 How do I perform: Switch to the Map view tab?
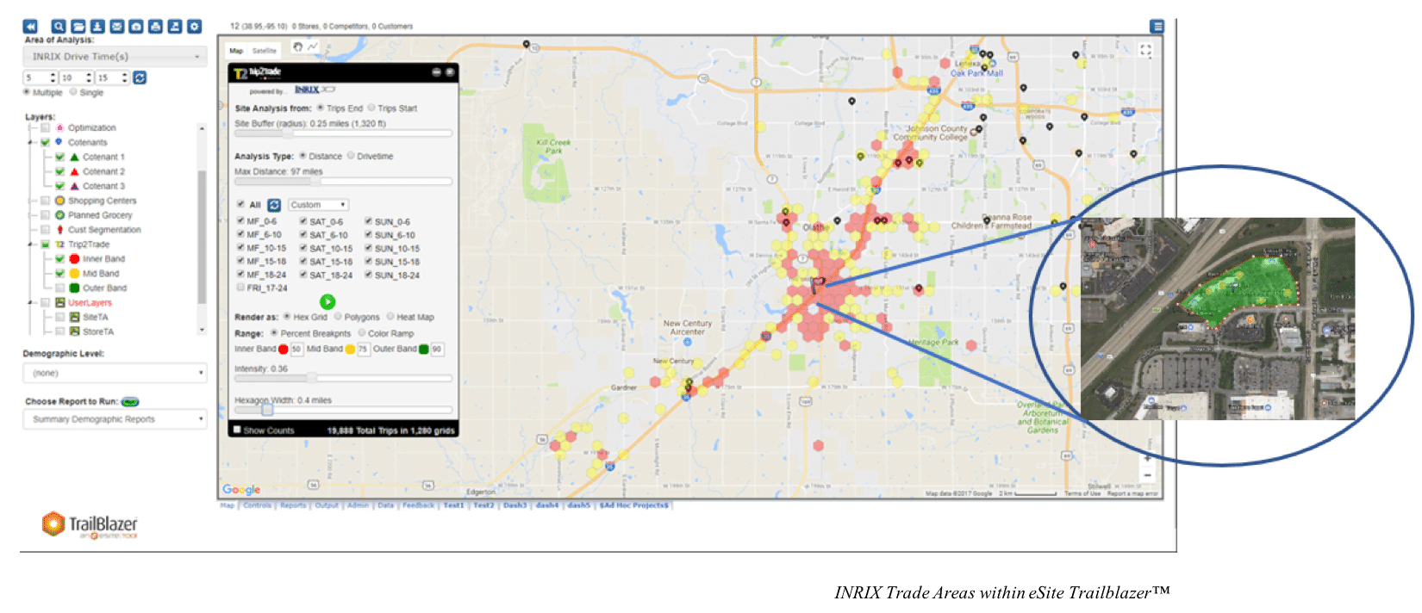click(x=236, y=51)
